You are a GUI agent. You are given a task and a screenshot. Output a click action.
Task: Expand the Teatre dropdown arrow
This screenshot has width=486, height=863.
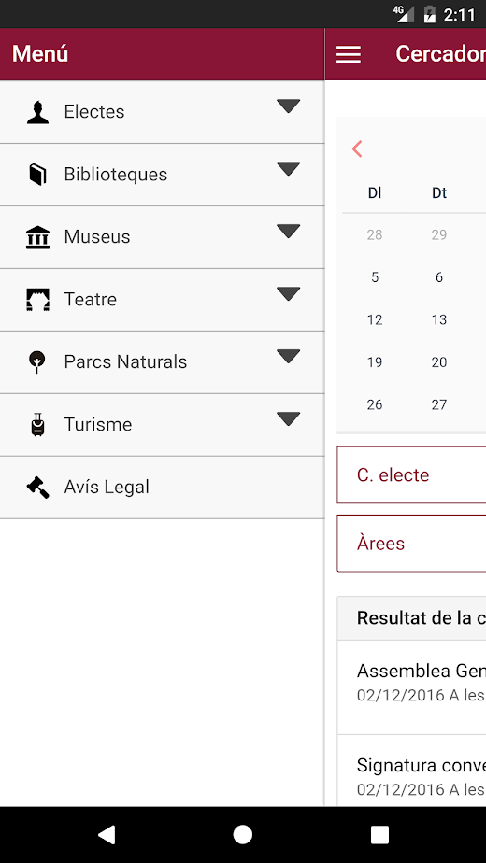[288, 294]
